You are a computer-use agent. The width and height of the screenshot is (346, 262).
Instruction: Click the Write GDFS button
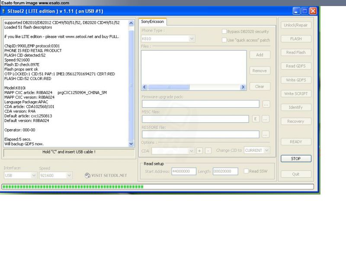tap(296, 80)
